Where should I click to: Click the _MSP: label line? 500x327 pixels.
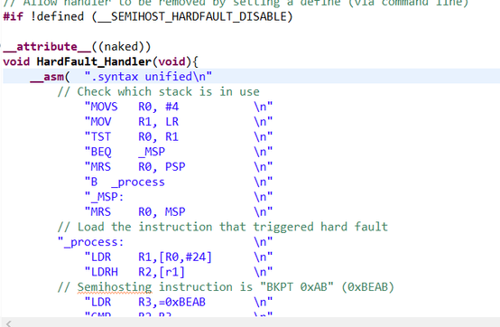click(x=179, y=197)
